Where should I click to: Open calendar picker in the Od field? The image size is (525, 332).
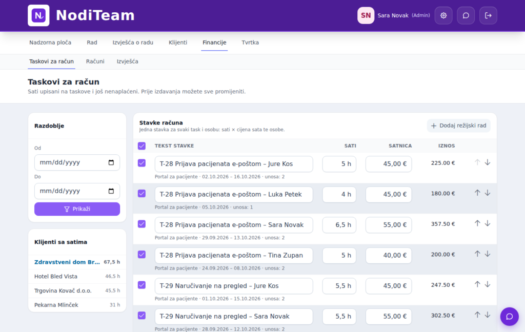point(111,162)
